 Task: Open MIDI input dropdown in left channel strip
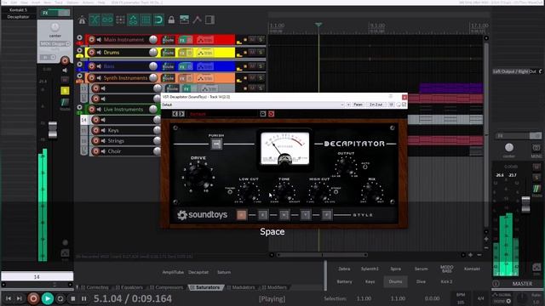[54, 43]
